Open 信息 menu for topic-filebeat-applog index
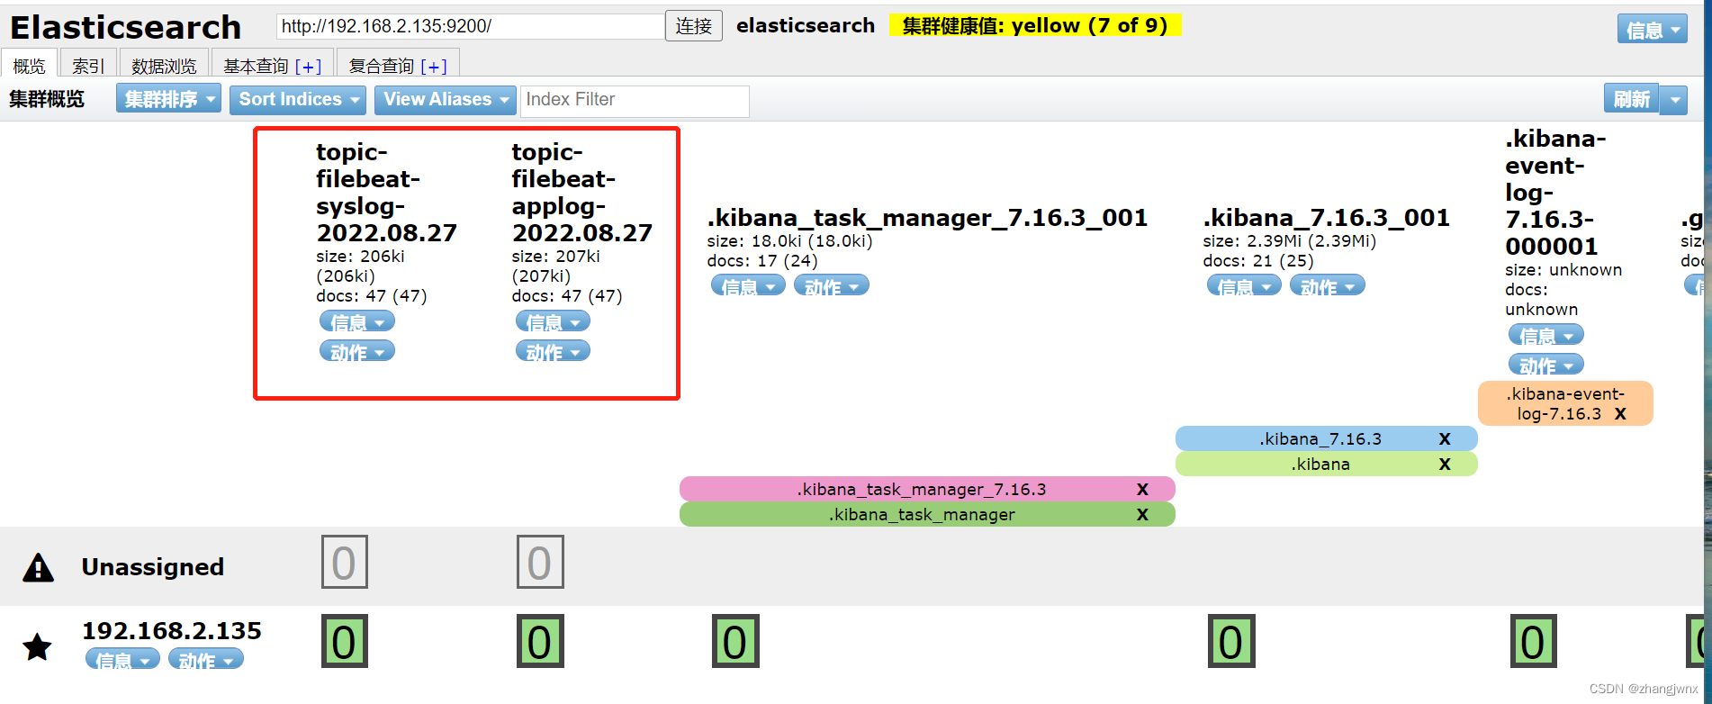The width and height of the screenshot is (1712, 704). tap(553, 321)
